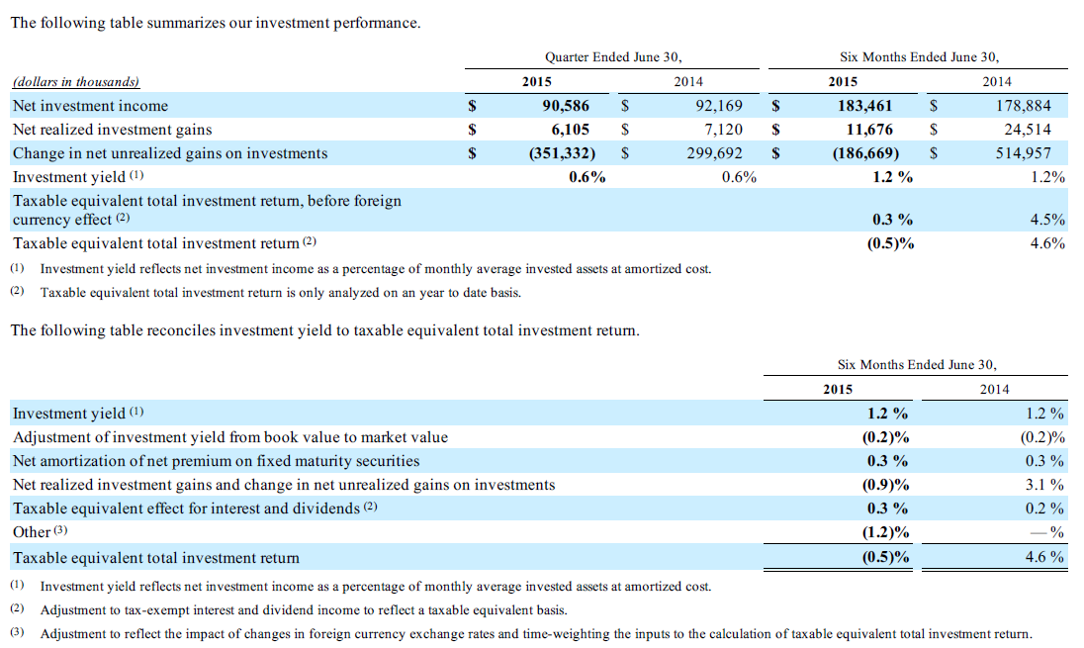Viewport: 1084px width, 648px height.
Task: Click the value (0.9)%
Action: coord(885,485)
